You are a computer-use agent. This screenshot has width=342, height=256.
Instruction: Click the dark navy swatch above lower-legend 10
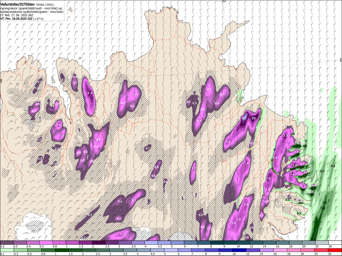pyautogui.click(x=239, y=250)
